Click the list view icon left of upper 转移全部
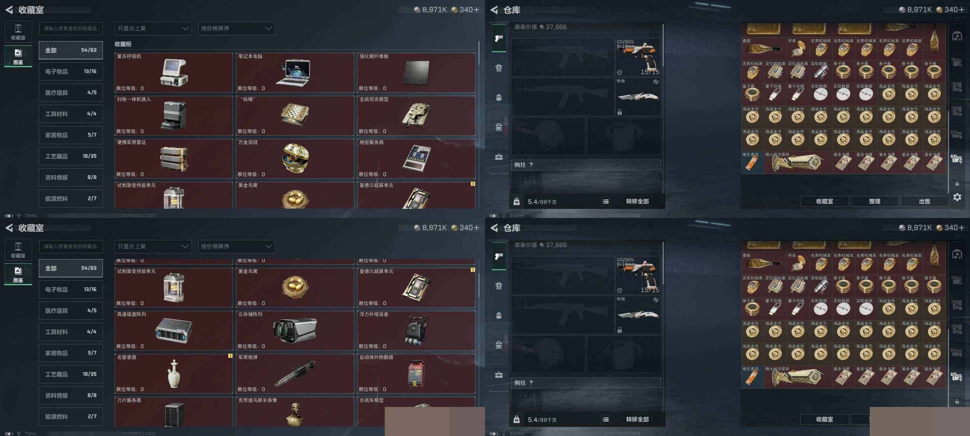This screenshot has height=436, width=970. coord(605,202)
